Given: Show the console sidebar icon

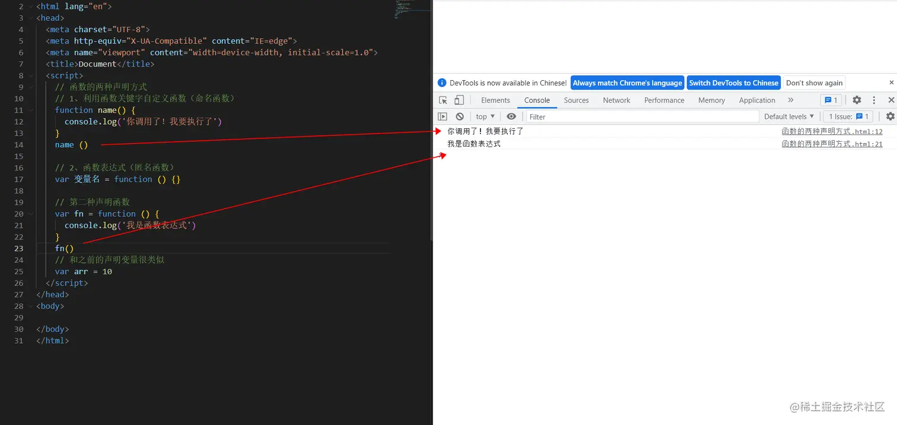Looking at the screenshot, I should pyautogui.click(x=443, y=116).
